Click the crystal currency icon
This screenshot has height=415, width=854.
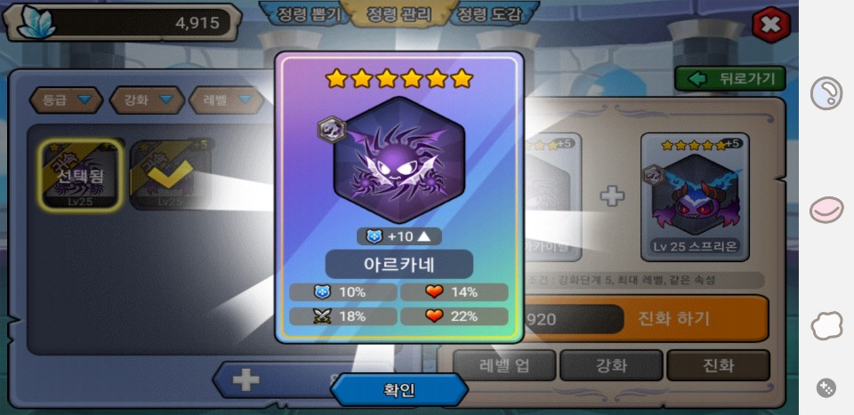point(36,23)
